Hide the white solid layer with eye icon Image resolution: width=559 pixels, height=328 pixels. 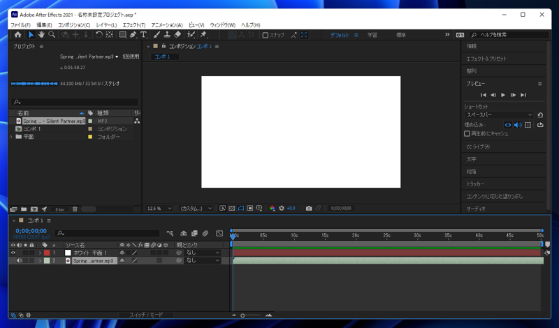click(x=13, y=253)
